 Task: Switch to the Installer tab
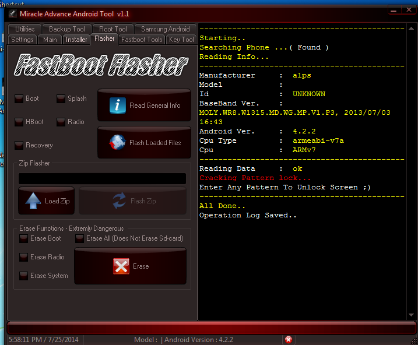pyautogui.click(x=76, y=40)
